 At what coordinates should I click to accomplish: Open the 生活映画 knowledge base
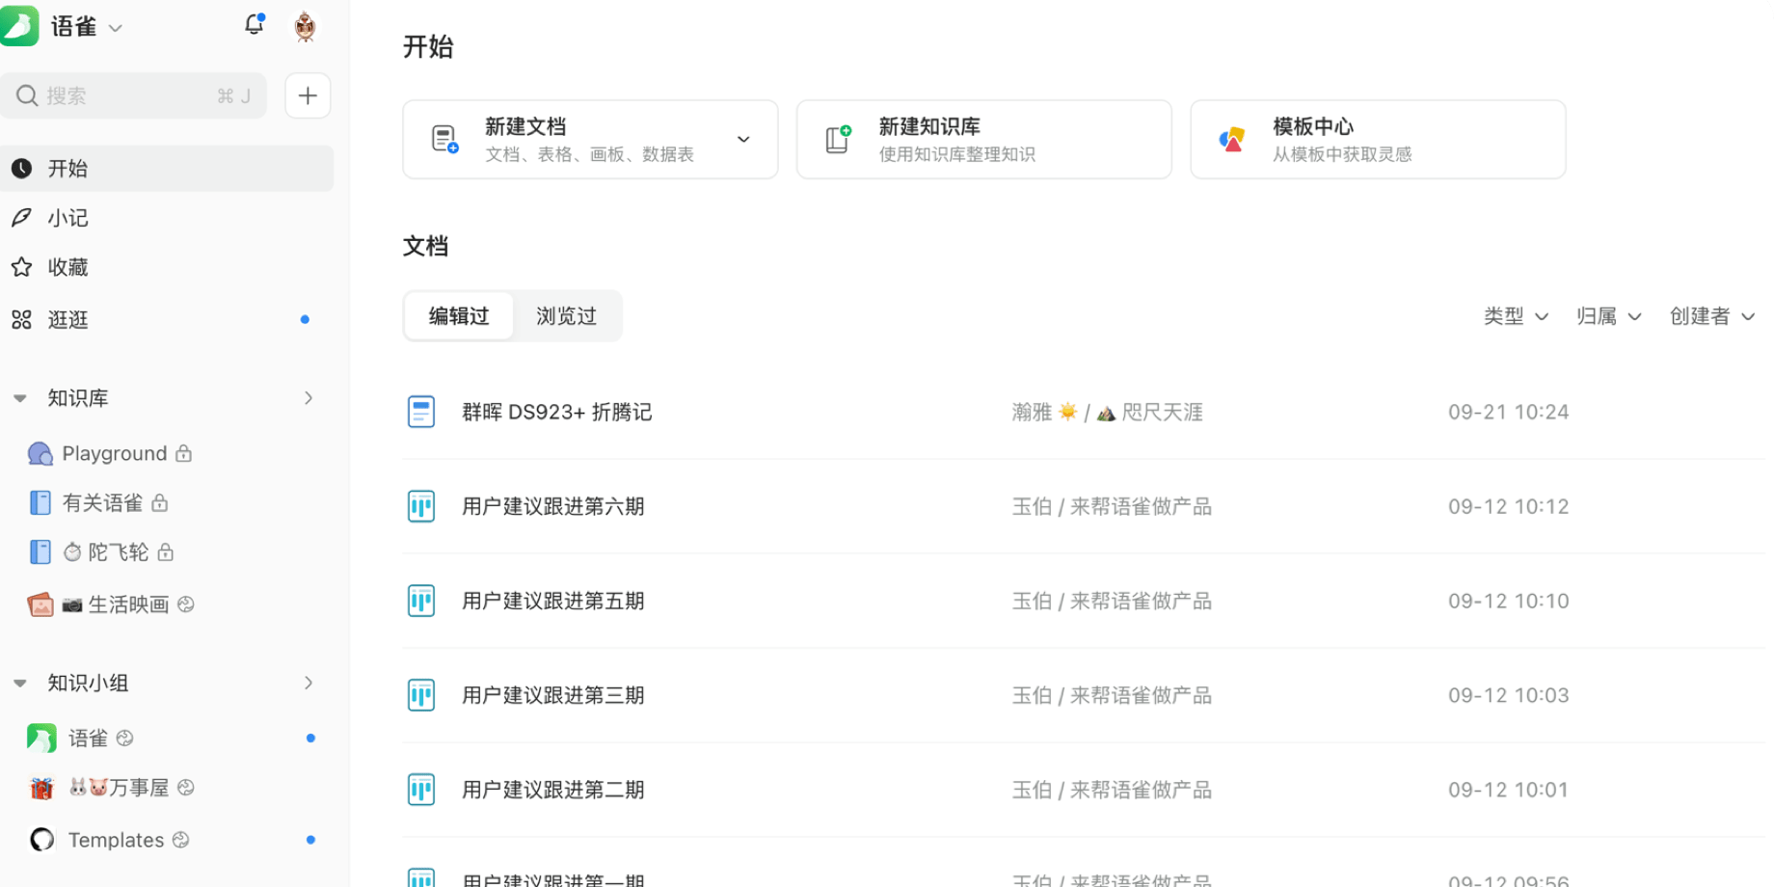pos(128,605)
